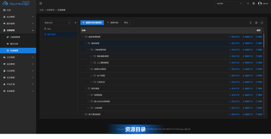
Task: Click the plus icon beside the search box
Action: click(76, 23)
